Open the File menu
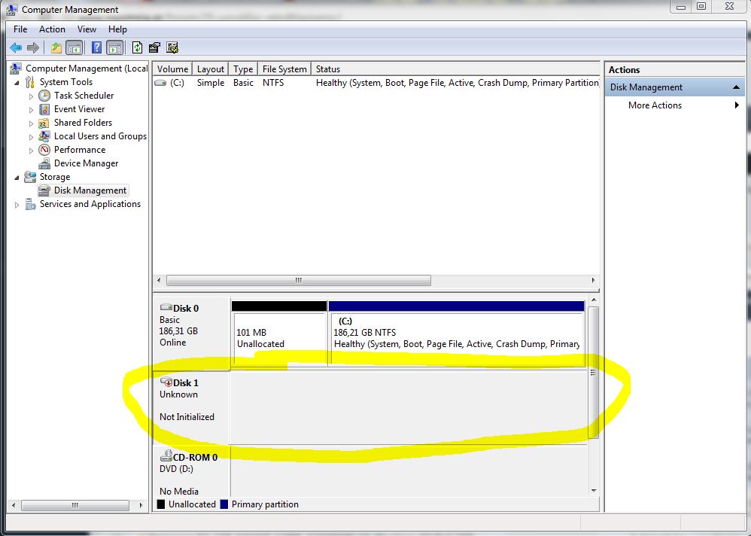The height and width of the screenshot is (536, 751). tap(20, 29)
